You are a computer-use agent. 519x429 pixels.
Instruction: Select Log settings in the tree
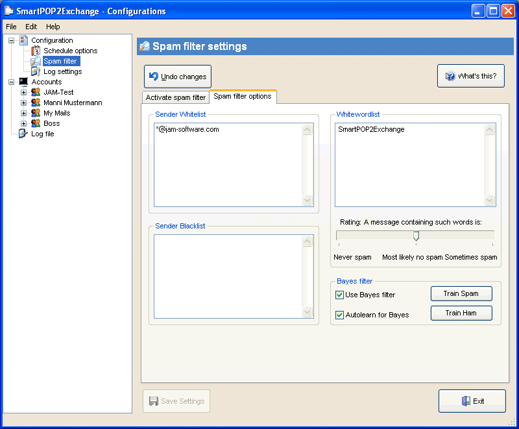(62, 71)
